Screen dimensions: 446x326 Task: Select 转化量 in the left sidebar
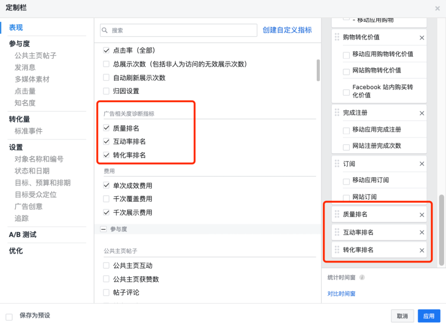pos(19,119)
